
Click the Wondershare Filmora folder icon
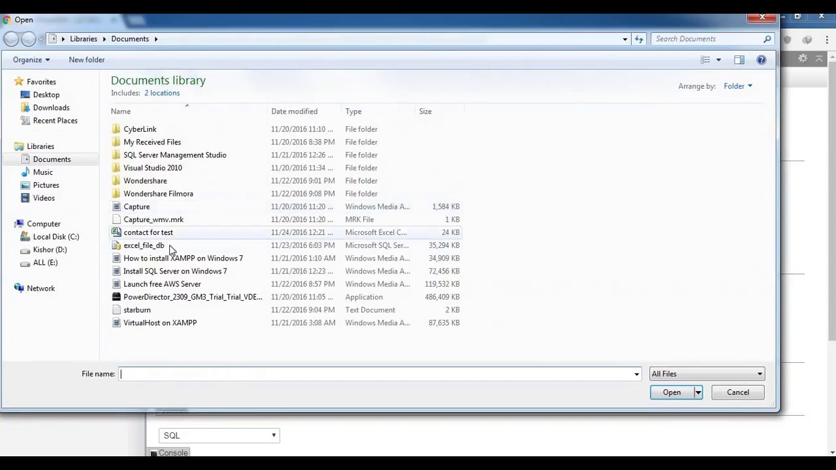116,194
